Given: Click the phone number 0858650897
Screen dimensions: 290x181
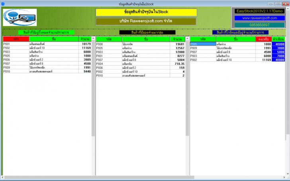Looking at the screenshot, I should [x=259, y=25].
